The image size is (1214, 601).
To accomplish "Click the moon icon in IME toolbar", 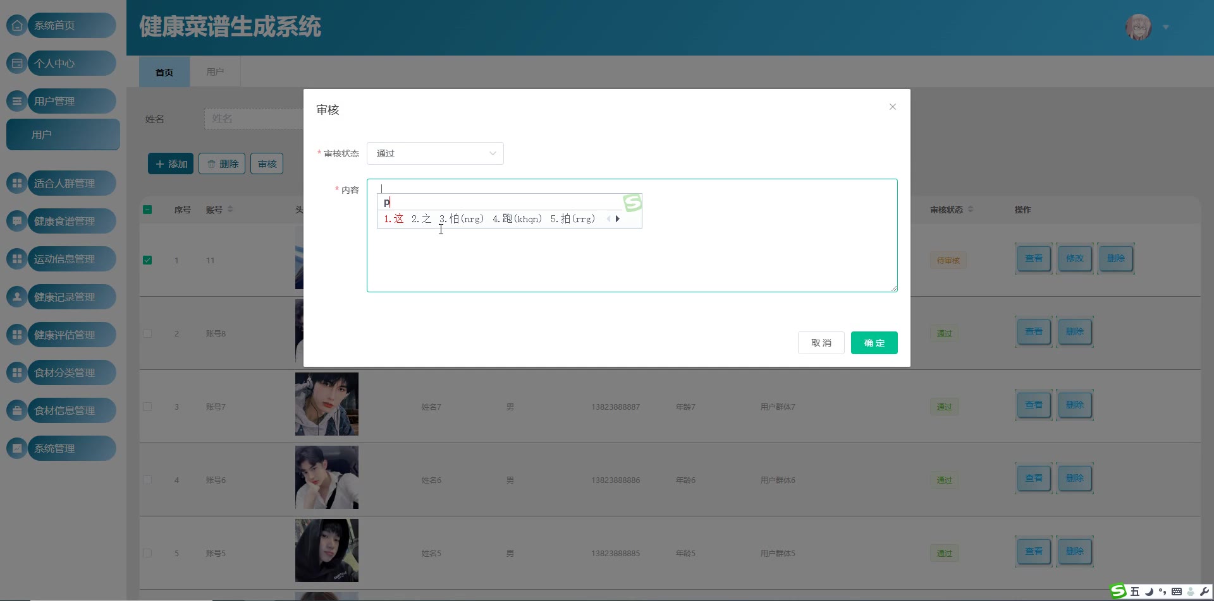I will 1149,592.
